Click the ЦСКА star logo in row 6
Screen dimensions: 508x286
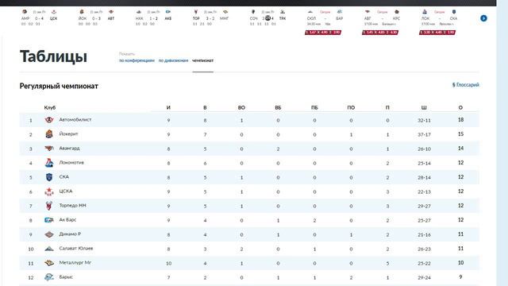point(49,191)
